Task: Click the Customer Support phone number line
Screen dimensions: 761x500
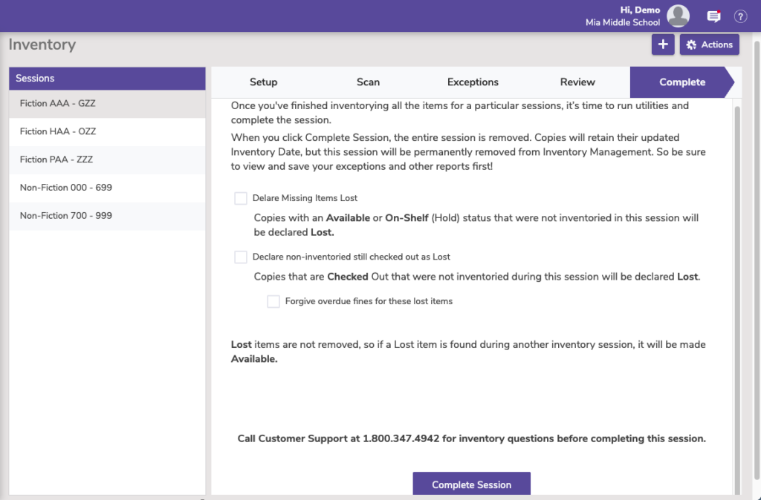Action: coord(472,438)
